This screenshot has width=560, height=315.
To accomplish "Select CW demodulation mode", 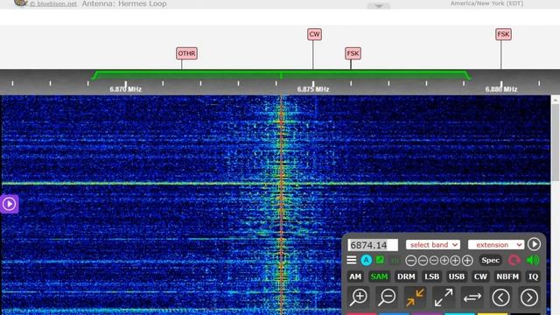I will point(480,276).
